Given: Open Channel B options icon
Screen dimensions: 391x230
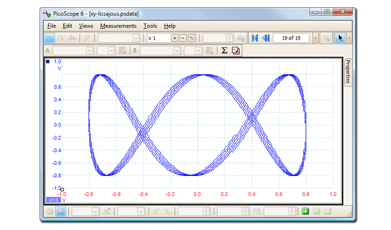Looking at the screenshot, I should tap(209, 51).
